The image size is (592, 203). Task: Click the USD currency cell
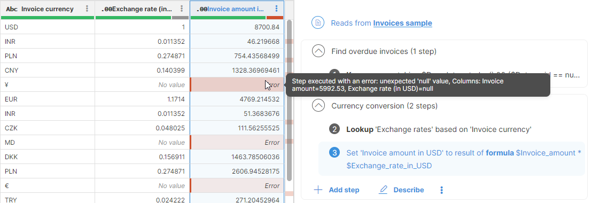[x=48, y=27]
